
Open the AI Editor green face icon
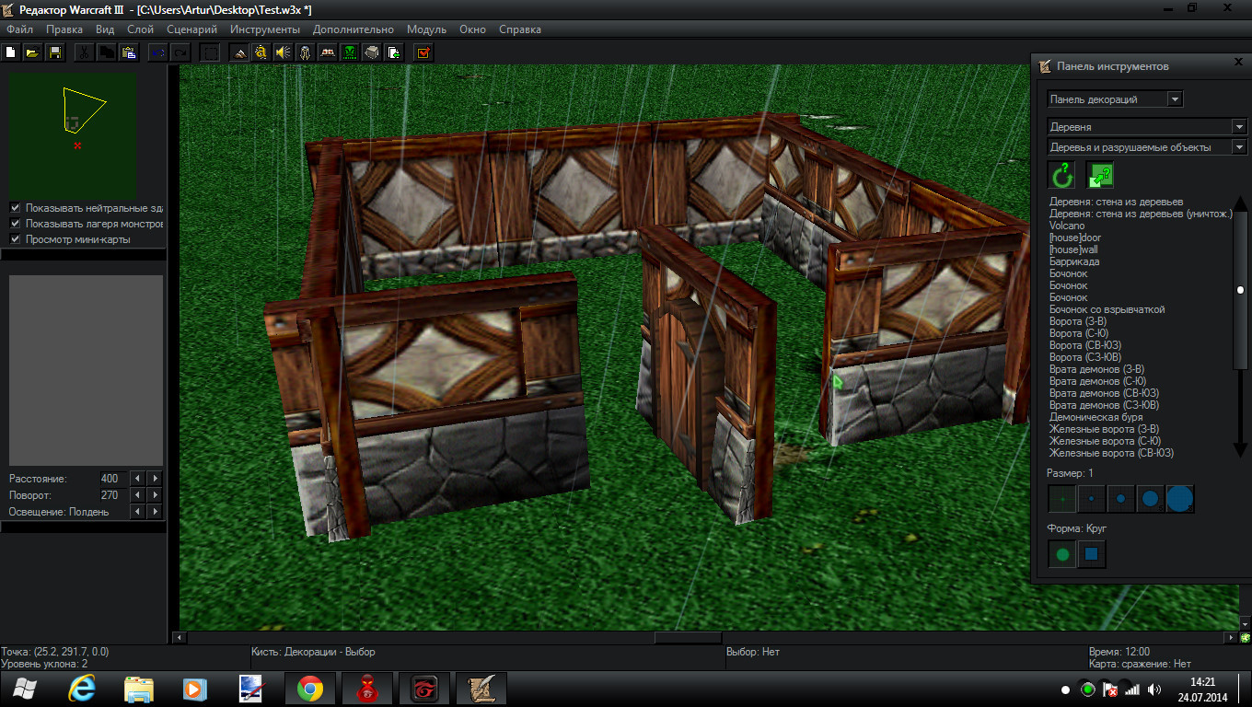coord(350,52)
